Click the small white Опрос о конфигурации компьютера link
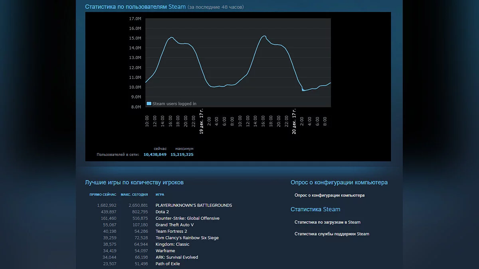 329,195
